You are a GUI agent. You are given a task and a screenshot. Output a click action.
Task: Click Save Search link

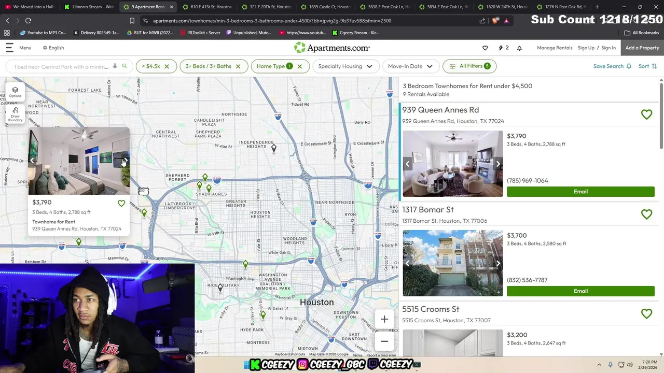tap(612, 66)
